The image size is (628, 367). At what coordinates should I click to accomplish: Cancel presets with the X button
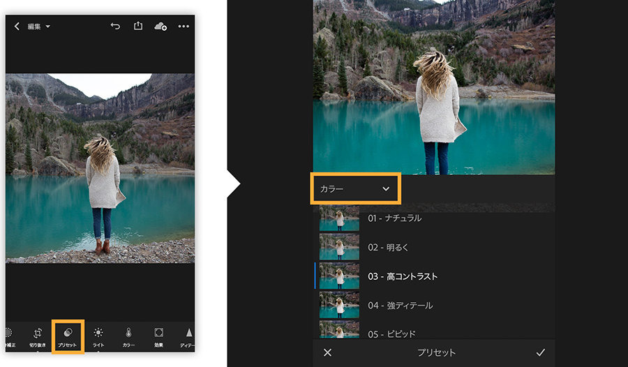pos(328,352)
